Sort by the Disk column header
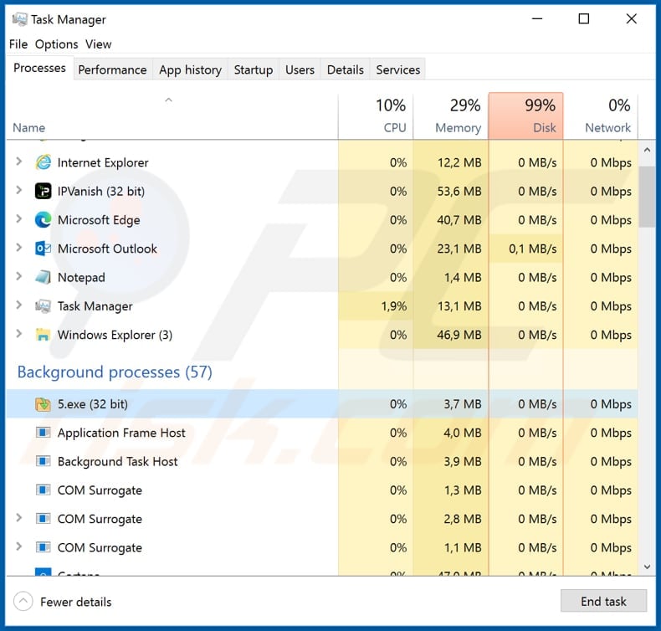661x631 pixels. [x=525, y=115]
